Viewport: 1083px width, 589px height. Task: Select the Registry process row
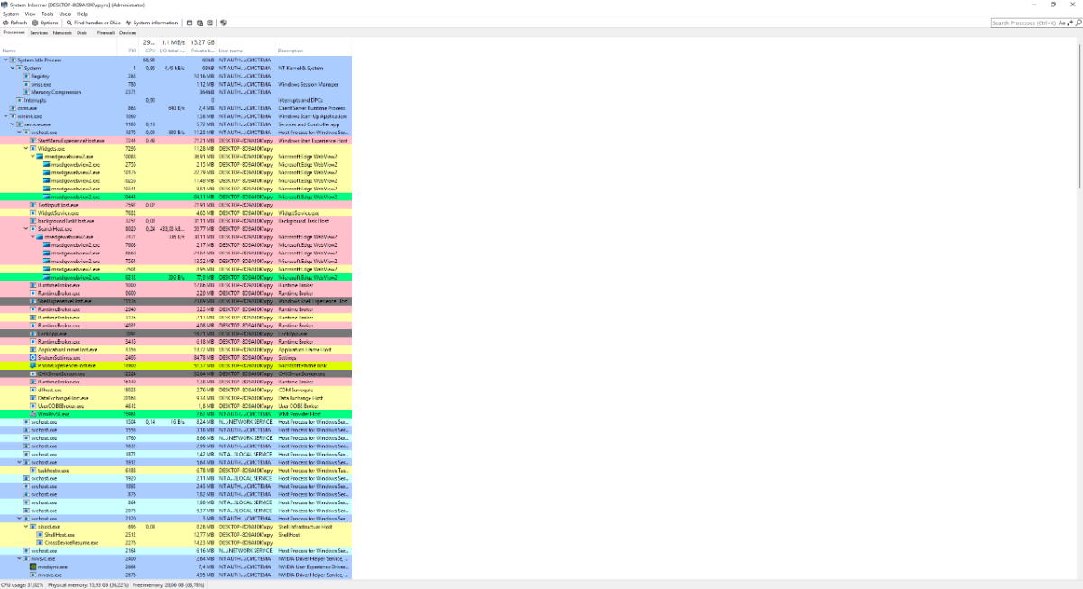pyautogui.click(x=176, y=76)
